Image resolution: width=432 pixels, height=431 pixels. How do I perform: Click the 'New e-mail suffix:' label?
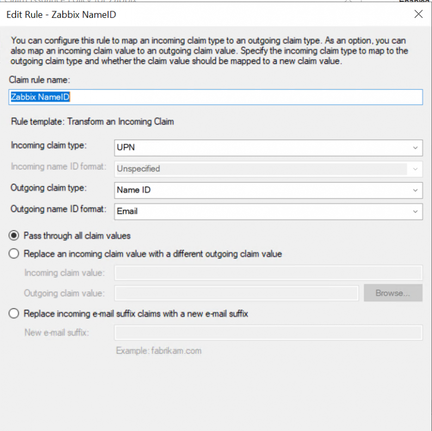pyautogui.click(x=57, y=333)
